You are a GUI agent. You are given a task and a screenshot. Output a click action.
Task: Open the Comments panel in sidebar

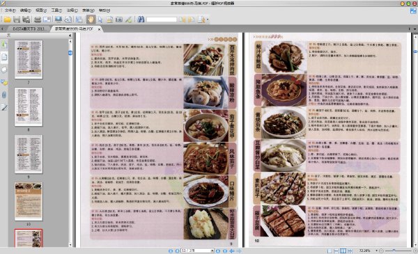4,82
